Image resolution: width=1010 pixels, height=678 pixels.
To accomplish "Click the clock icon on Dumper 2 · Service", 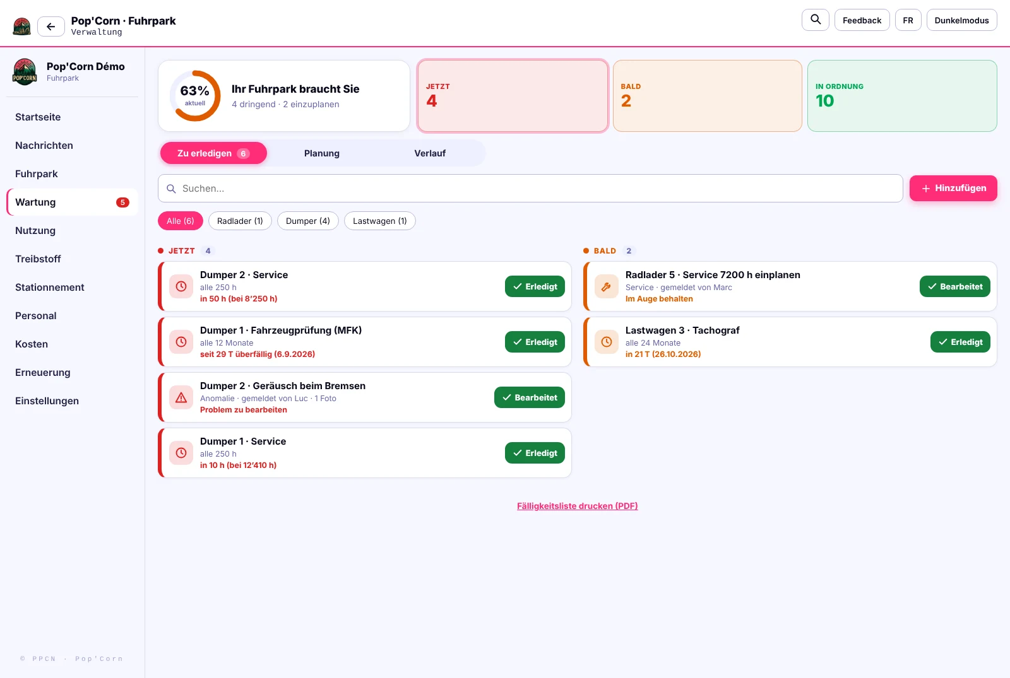I will (x=181, y=286).
